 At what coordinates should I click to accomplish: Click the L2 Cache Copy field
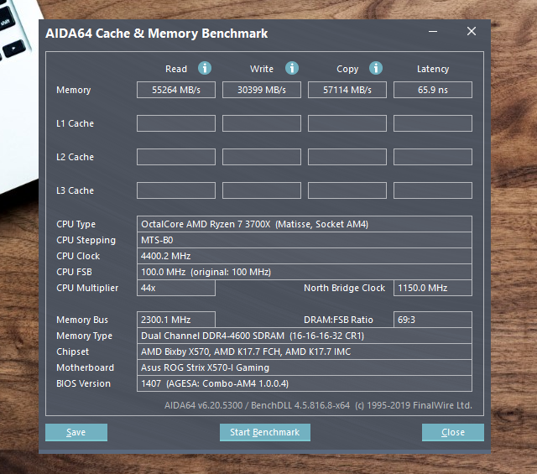pyautogui.click(x=347, y=157)
